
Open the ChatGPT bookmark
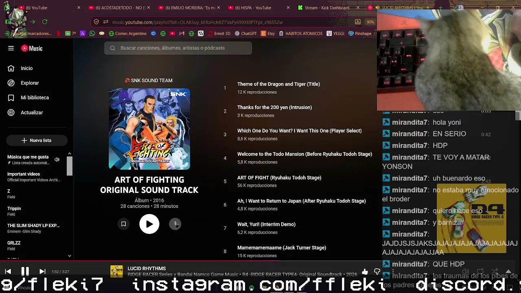point(245,33)
